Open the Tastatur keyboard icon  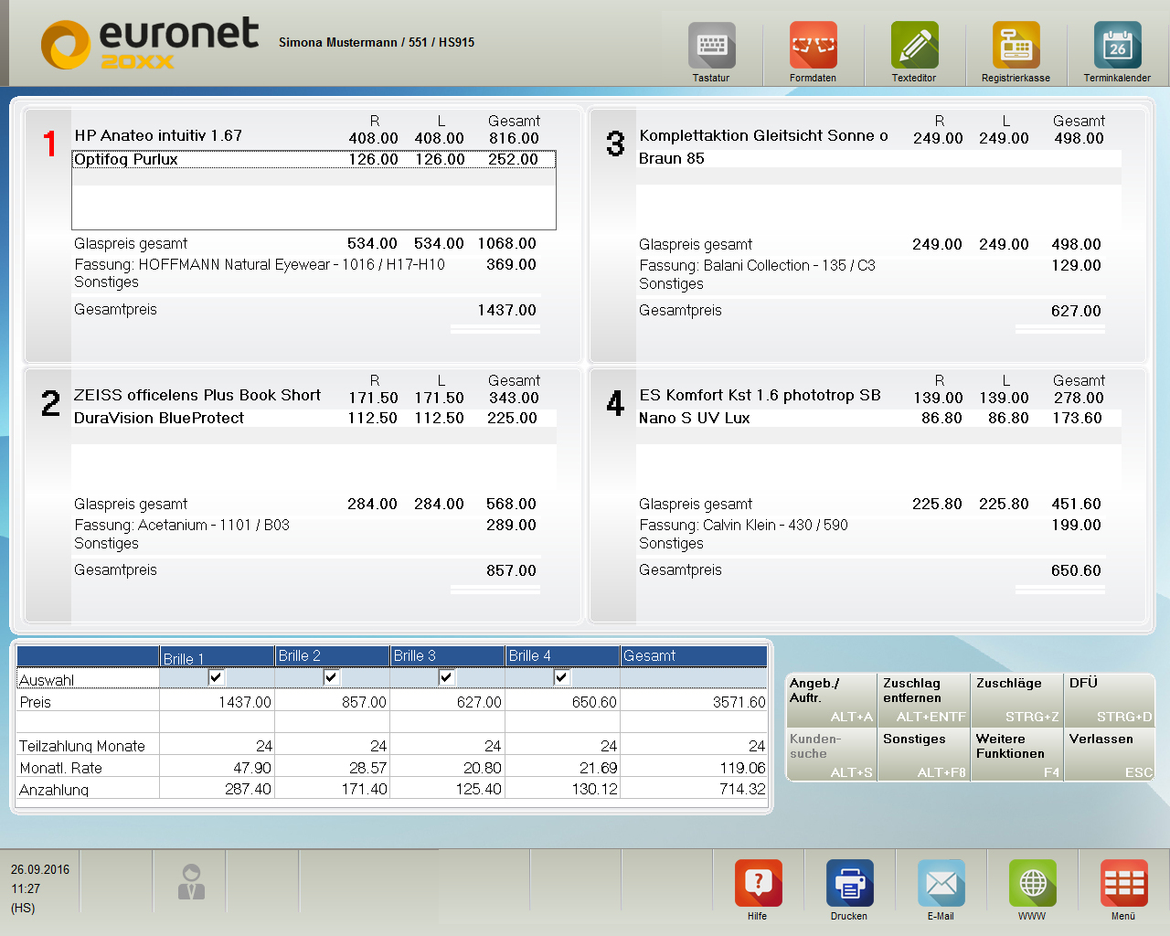point(711,45)
